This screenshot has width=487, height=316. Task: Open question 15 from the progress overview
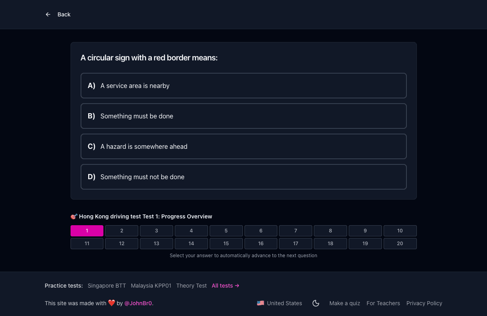pos(226,244)
